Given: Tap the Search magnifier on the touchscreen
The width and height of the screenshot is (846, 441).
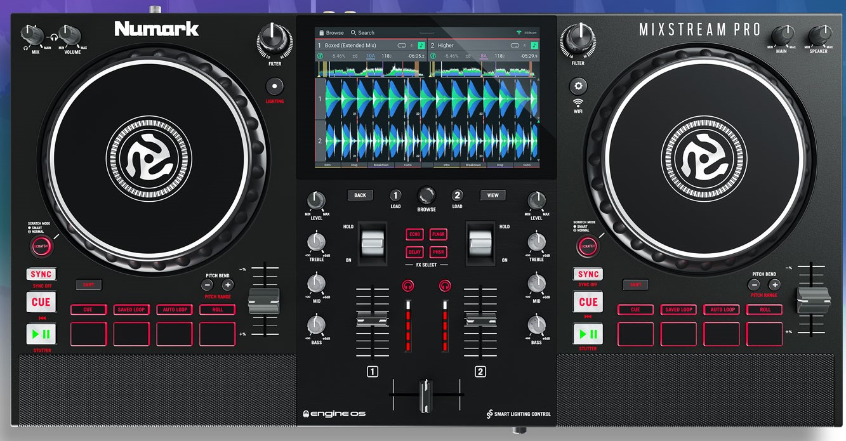Looking at the screenshot, I should click(x=354, y=32).
